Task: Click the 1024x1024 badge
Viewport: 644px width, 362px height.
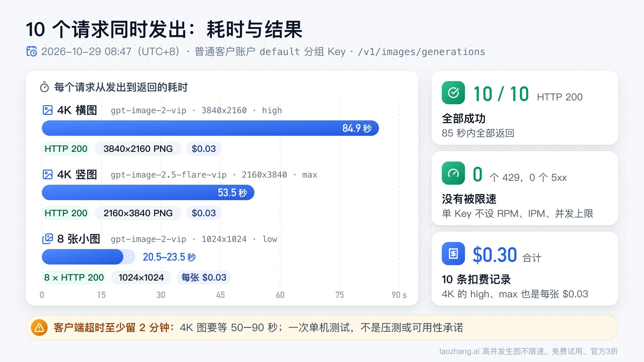Action: click(x=141, y=277)
